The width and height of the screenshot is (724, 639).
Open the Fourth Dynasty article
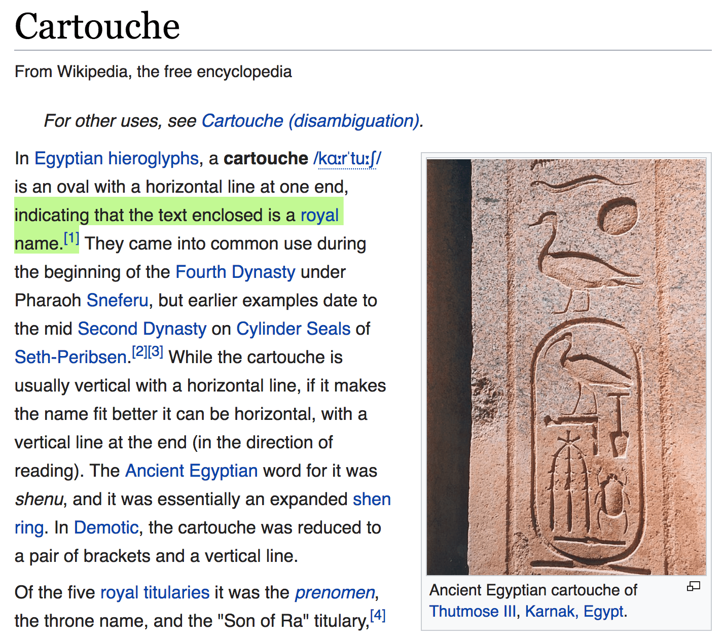235,272
